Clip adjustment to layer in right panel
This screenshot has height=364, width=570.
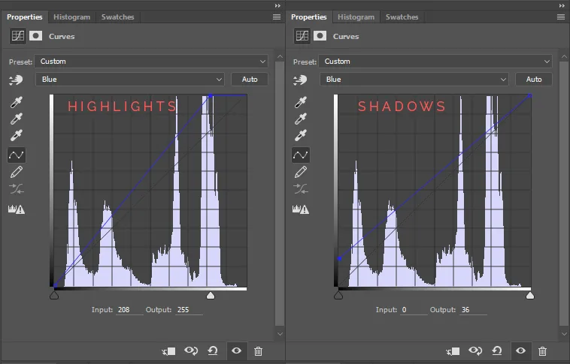(453, 351)
